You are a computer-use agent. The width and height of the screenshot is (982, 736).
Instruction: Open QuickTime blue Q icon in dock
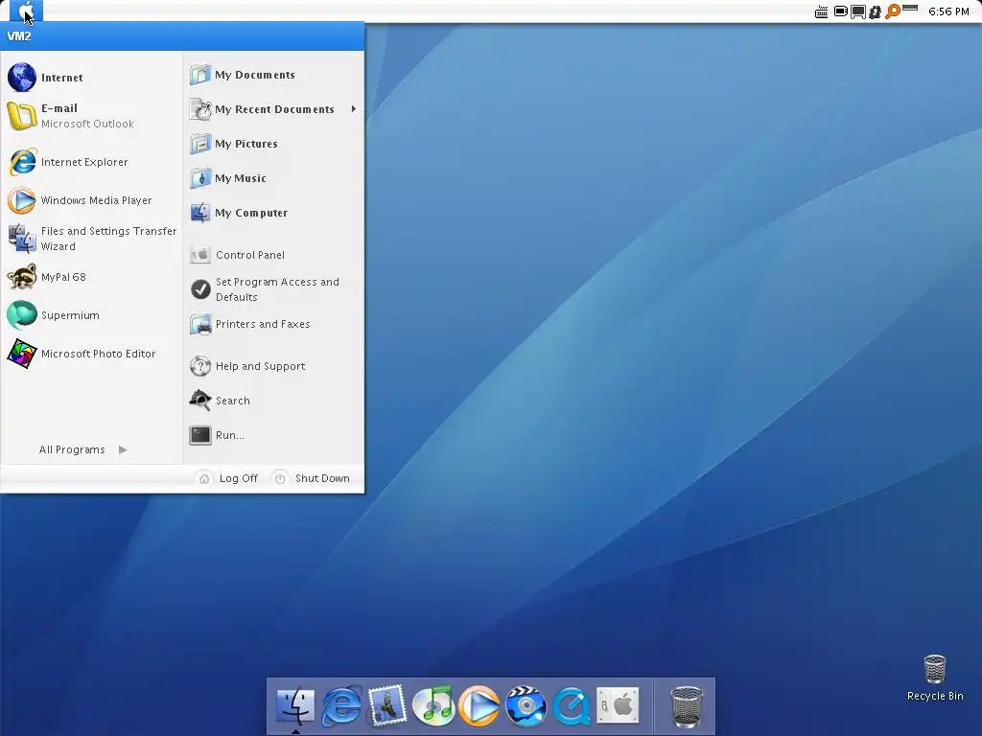coord(572,705)
